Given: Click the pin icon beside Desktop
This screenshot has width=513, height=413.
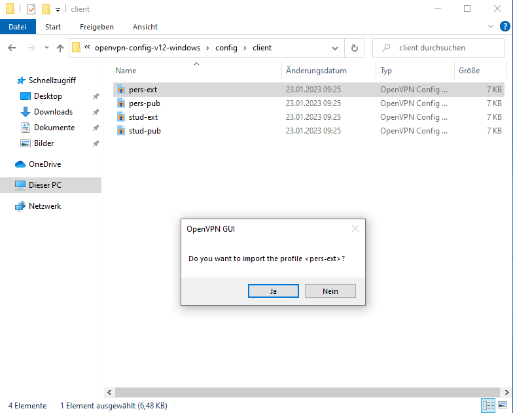Looking at the screenshot, I should click(96, 96).
